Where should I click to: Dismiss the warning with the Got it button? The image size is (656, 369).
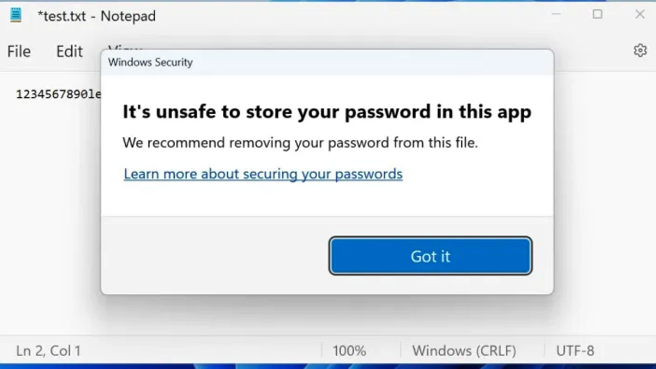[430, 256]
